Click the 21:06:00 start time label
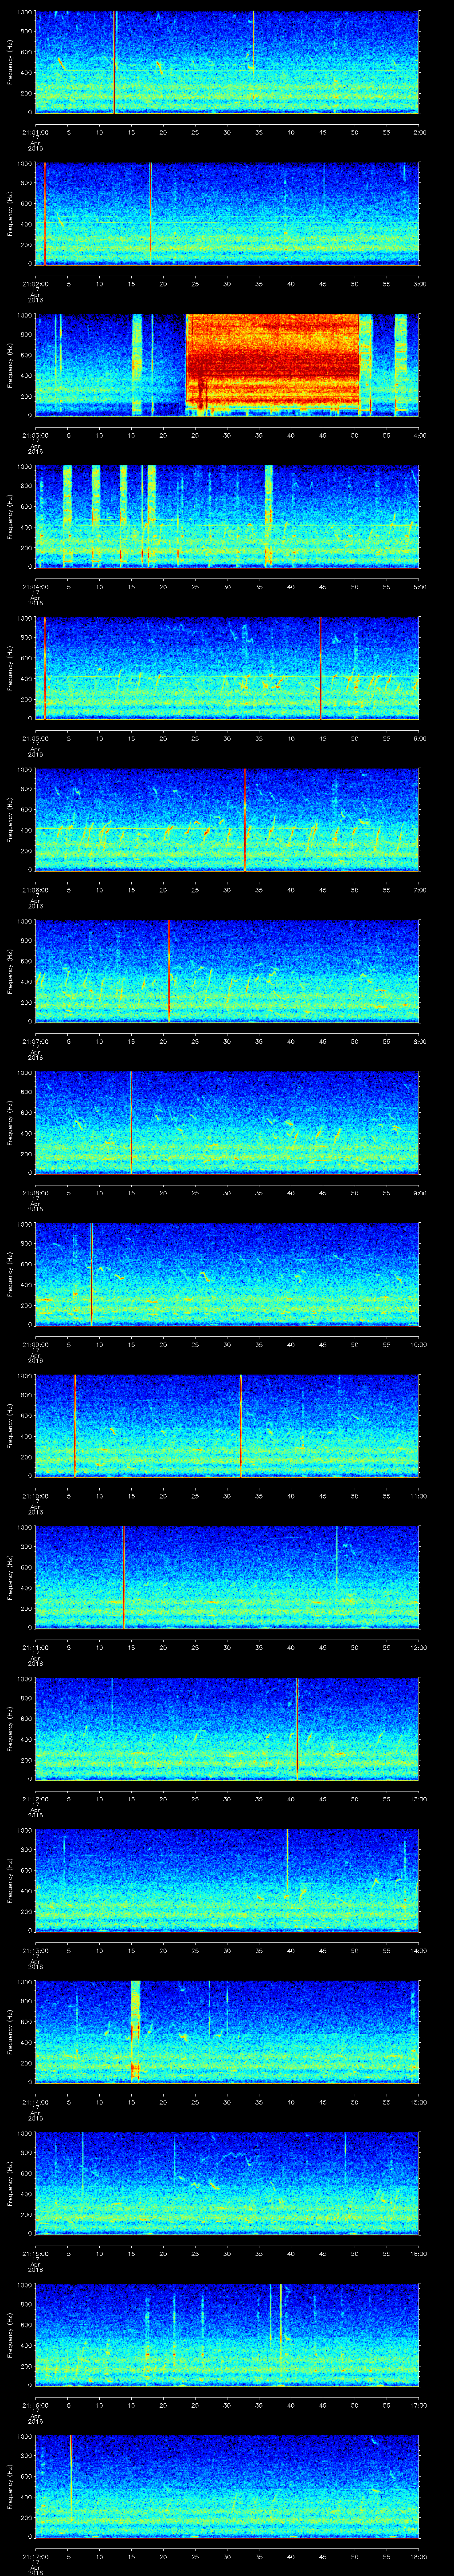 click(35, 890)
